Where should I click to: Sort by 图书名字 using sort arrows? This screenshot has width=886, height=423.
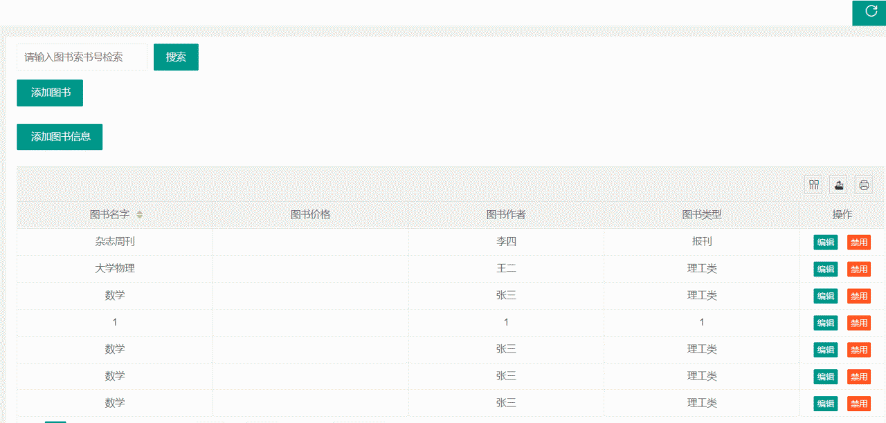coord(139,215)
